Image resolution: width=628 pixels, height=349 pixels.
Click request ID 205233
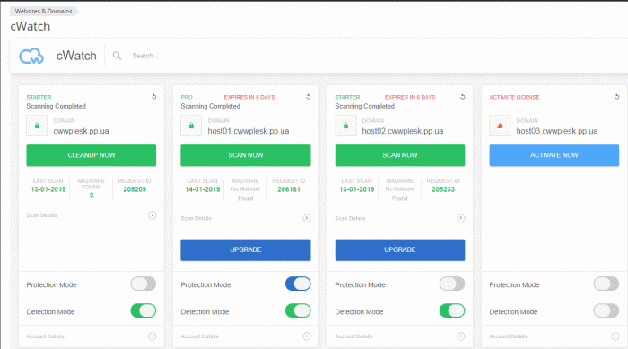(x=443, y=189)
